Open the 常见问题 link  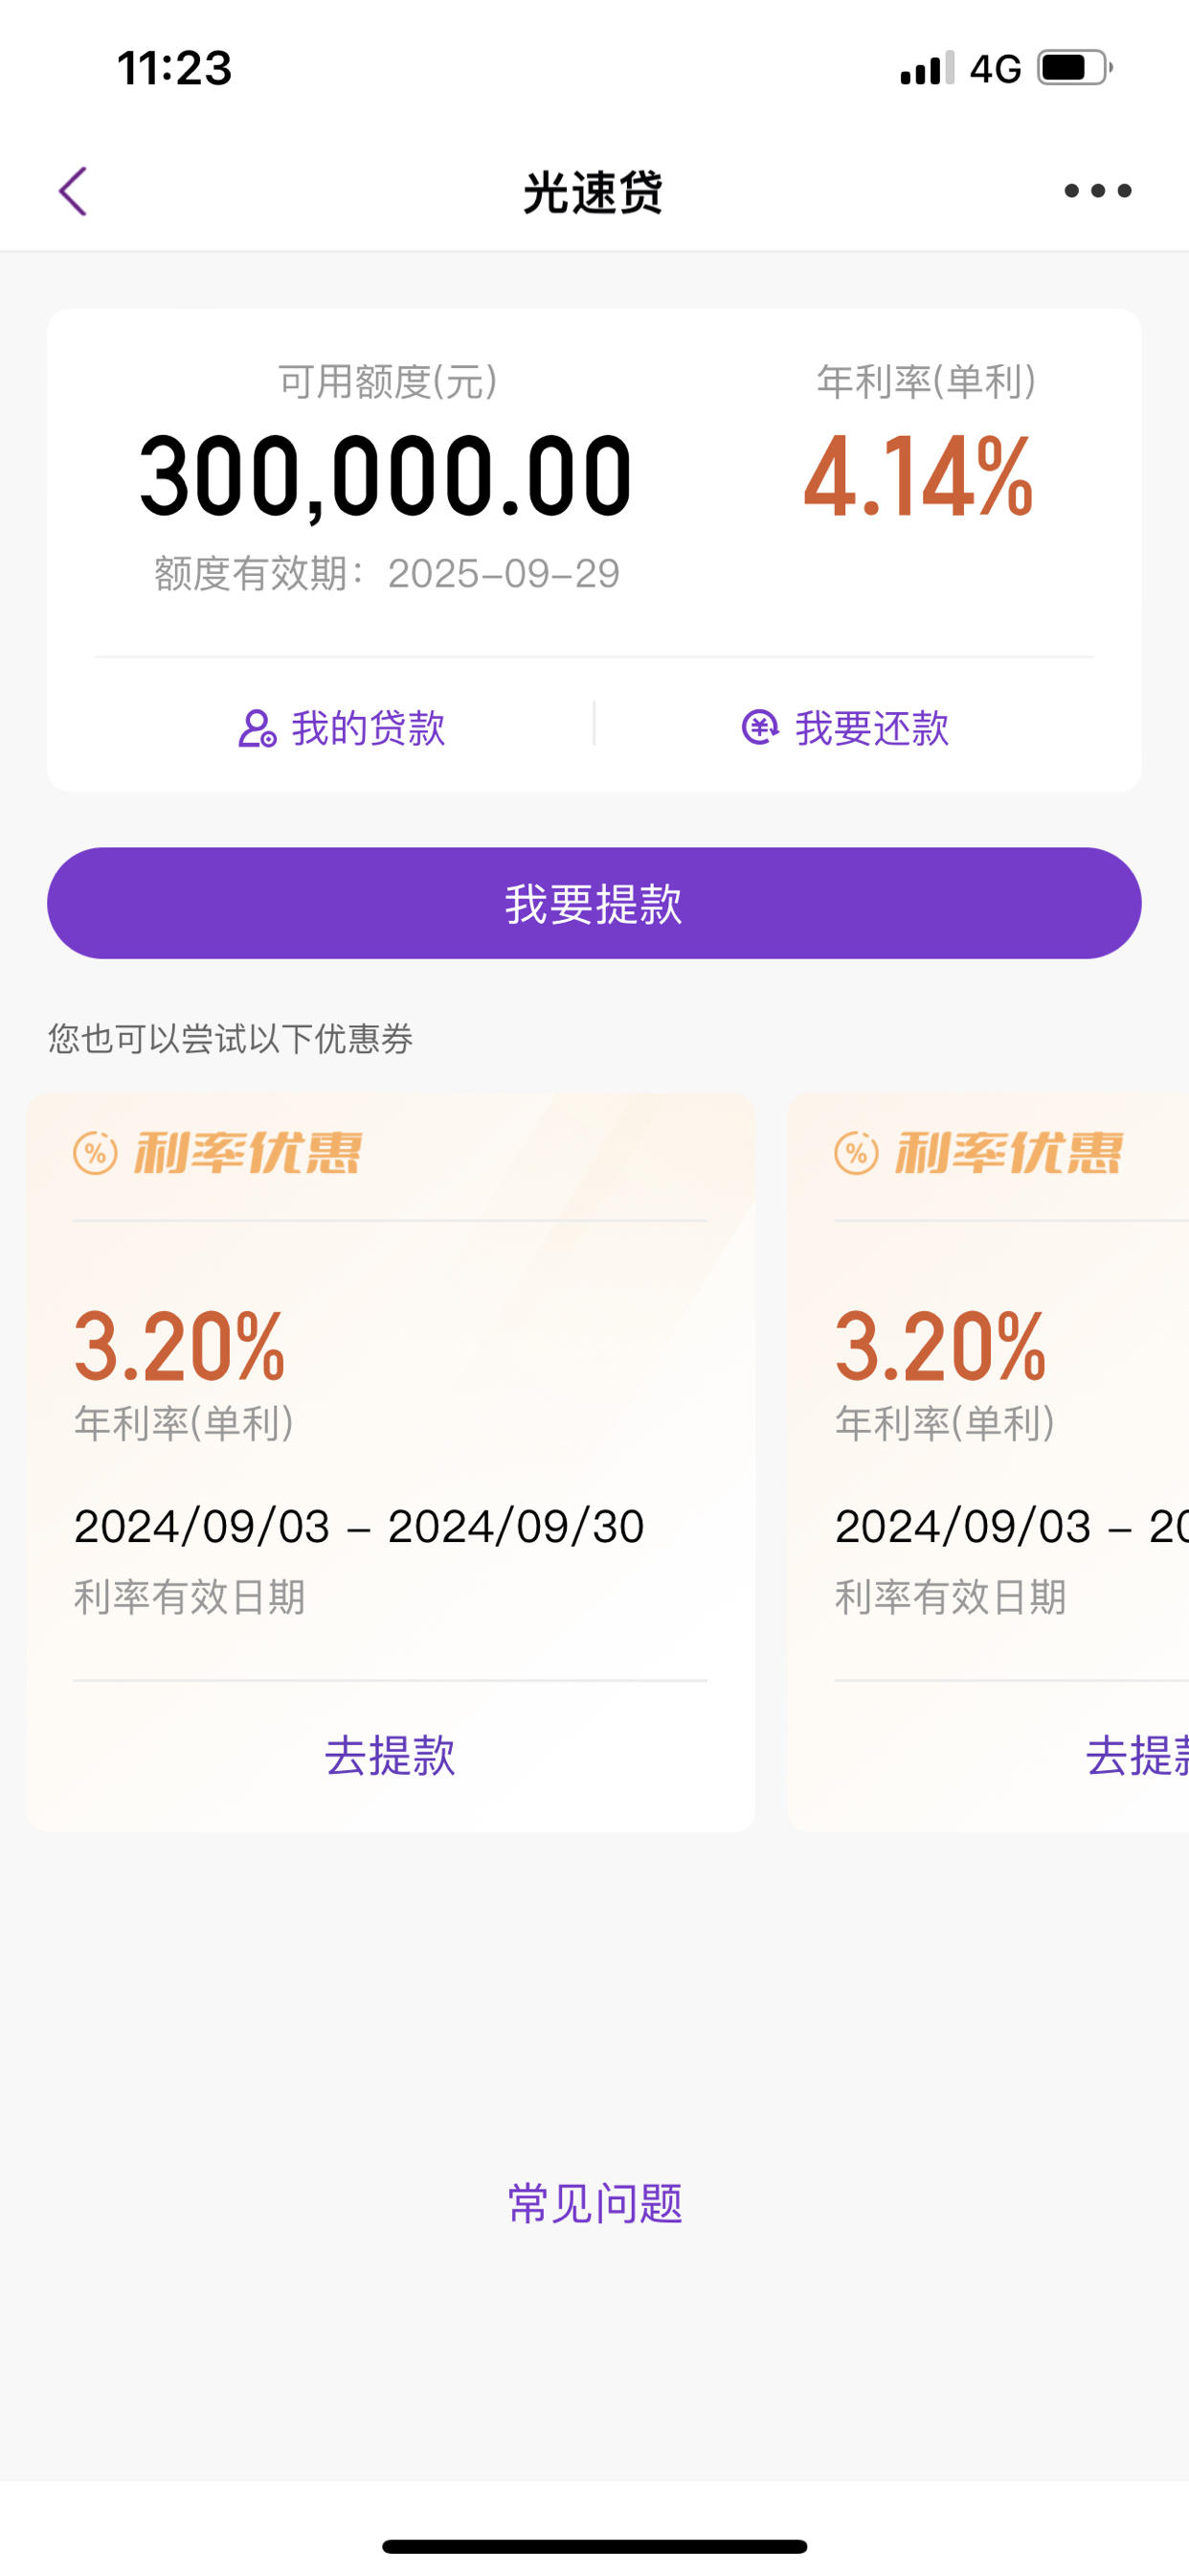pos(594,2205)
